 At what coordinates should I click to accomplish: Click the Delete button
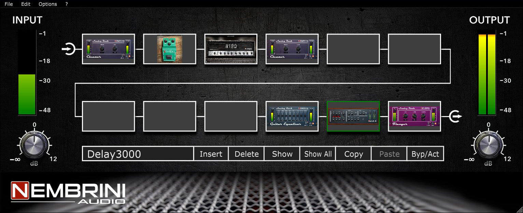tap(246, 154)
